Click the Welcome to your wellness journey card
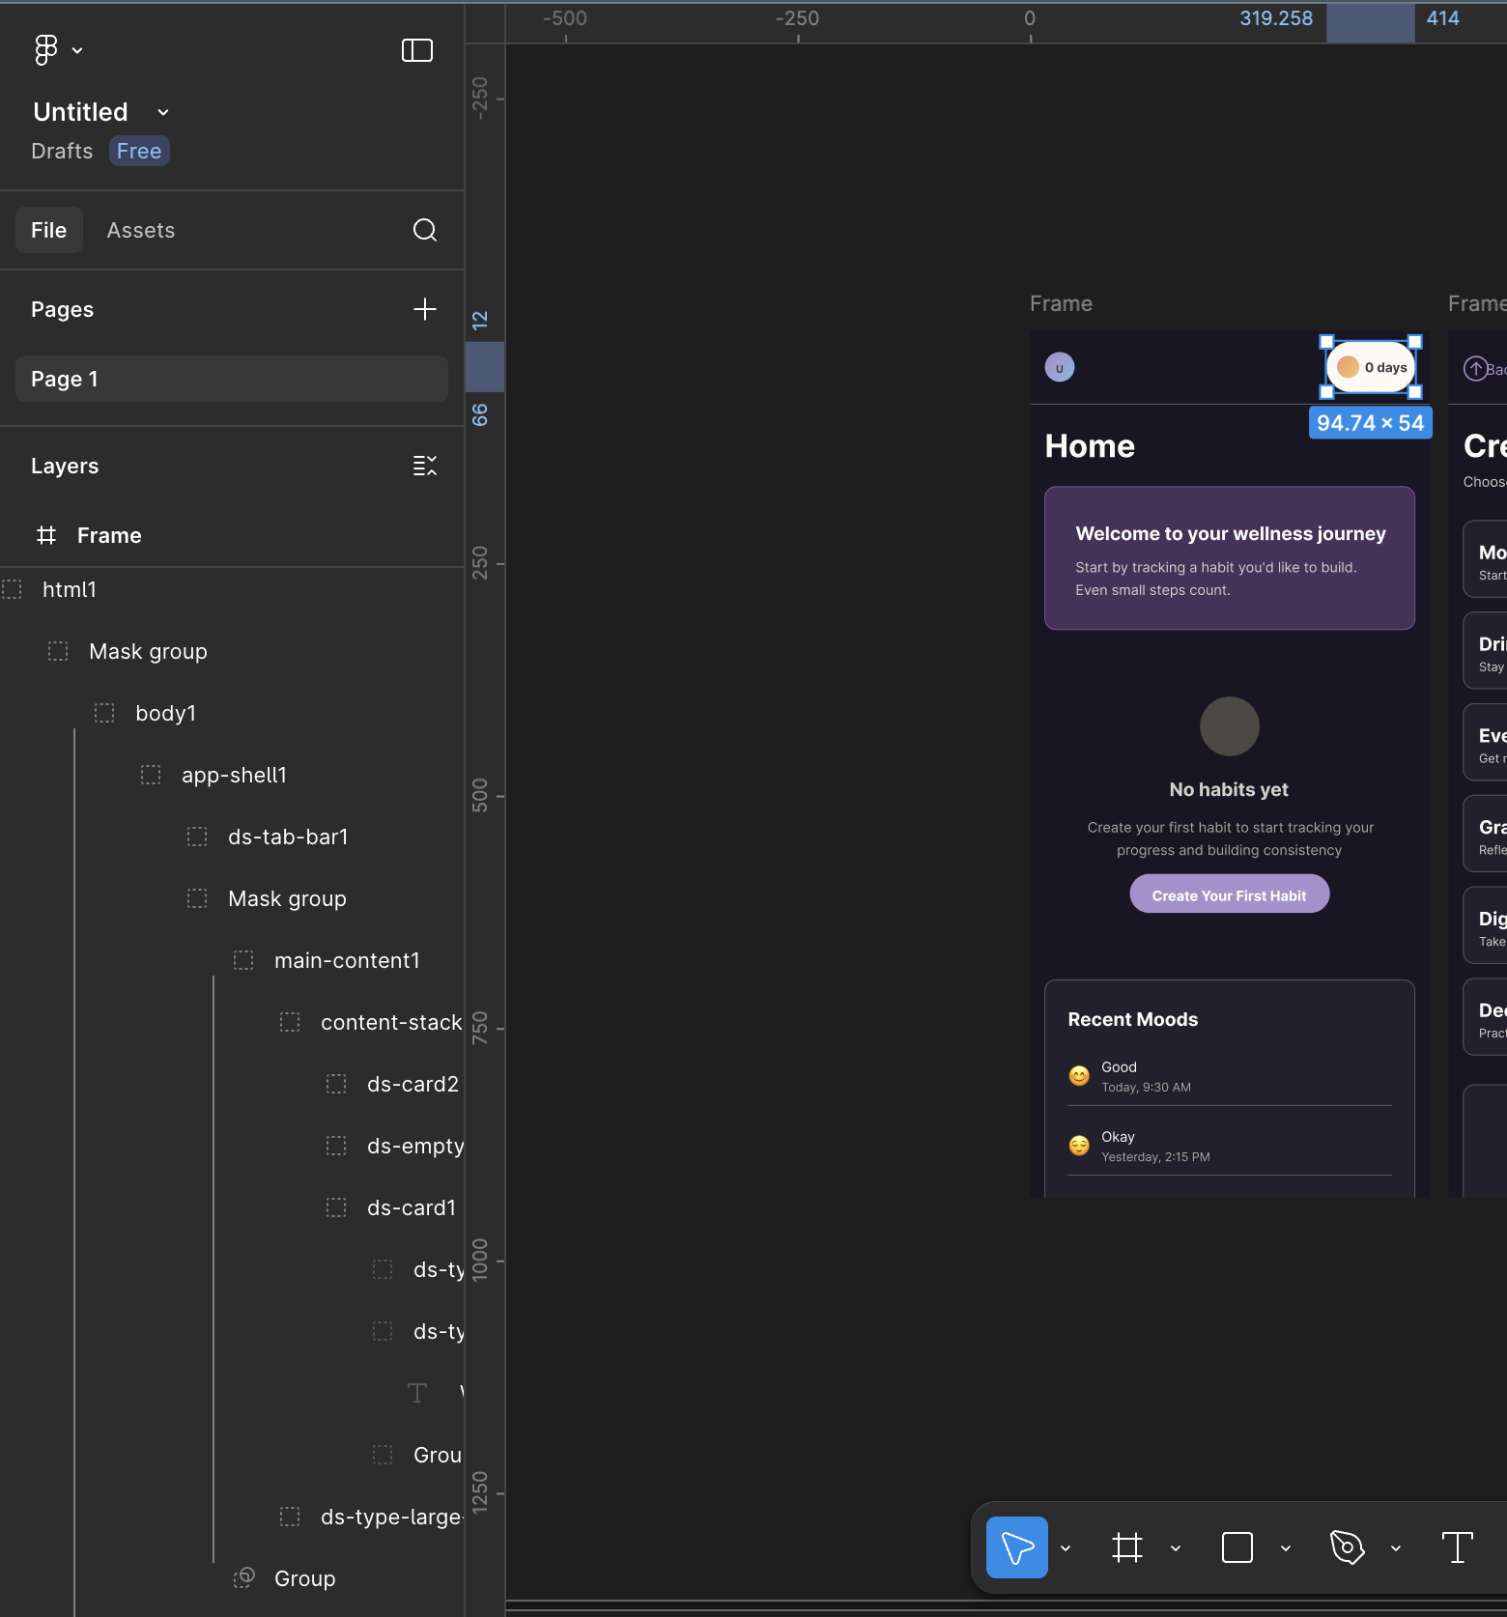 (x=1230, y=558)
